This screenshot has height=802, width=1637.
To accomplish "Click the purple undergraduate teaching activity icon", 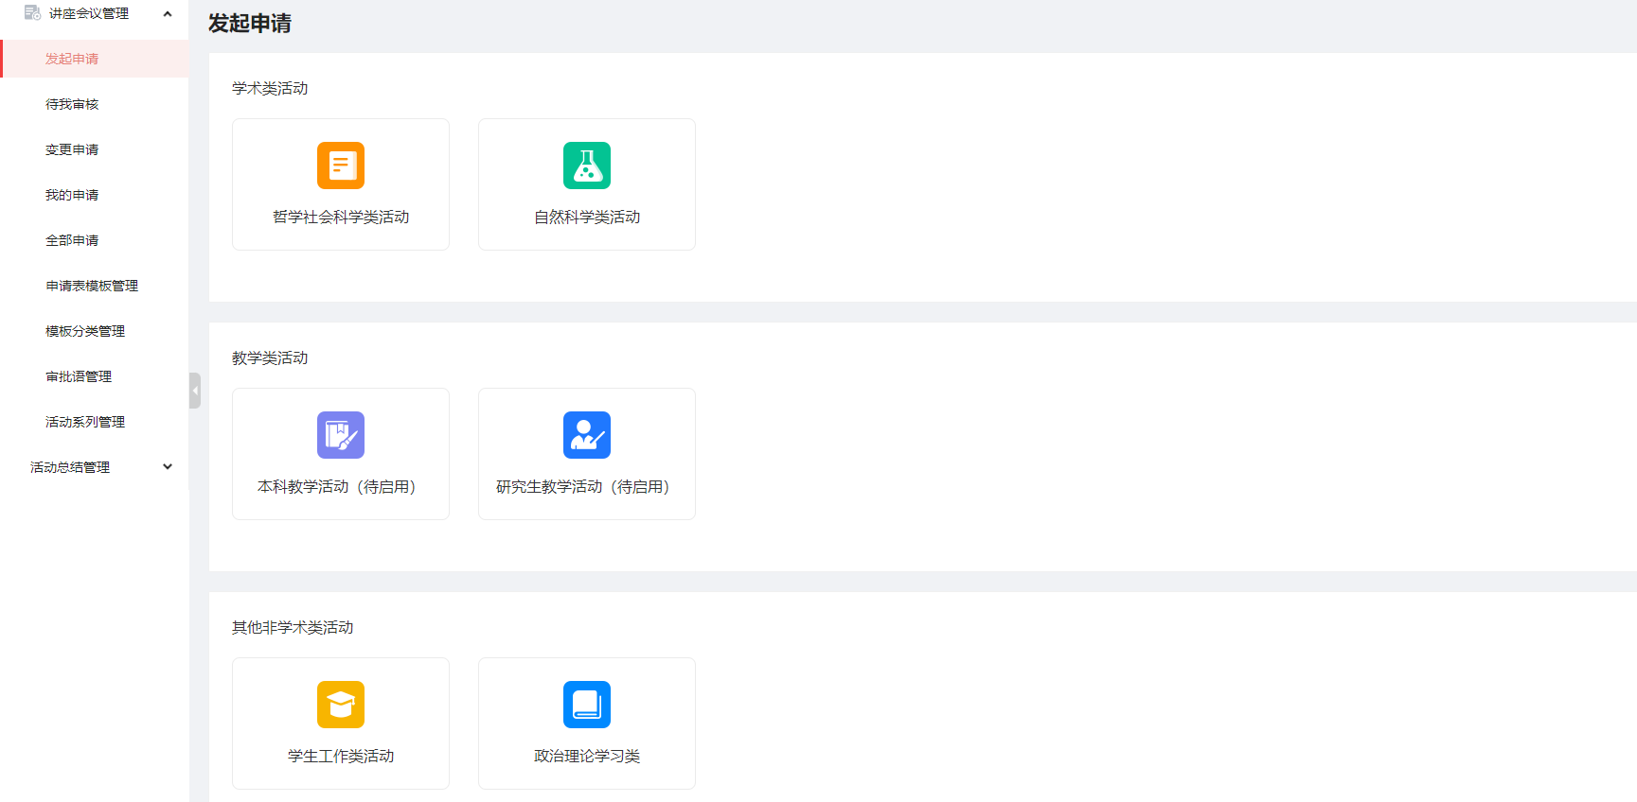I will (341, 435).
